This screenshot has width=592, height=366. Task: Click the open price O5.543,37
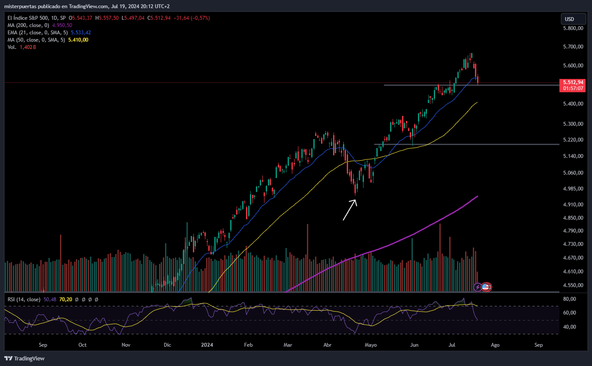point(81,18)
